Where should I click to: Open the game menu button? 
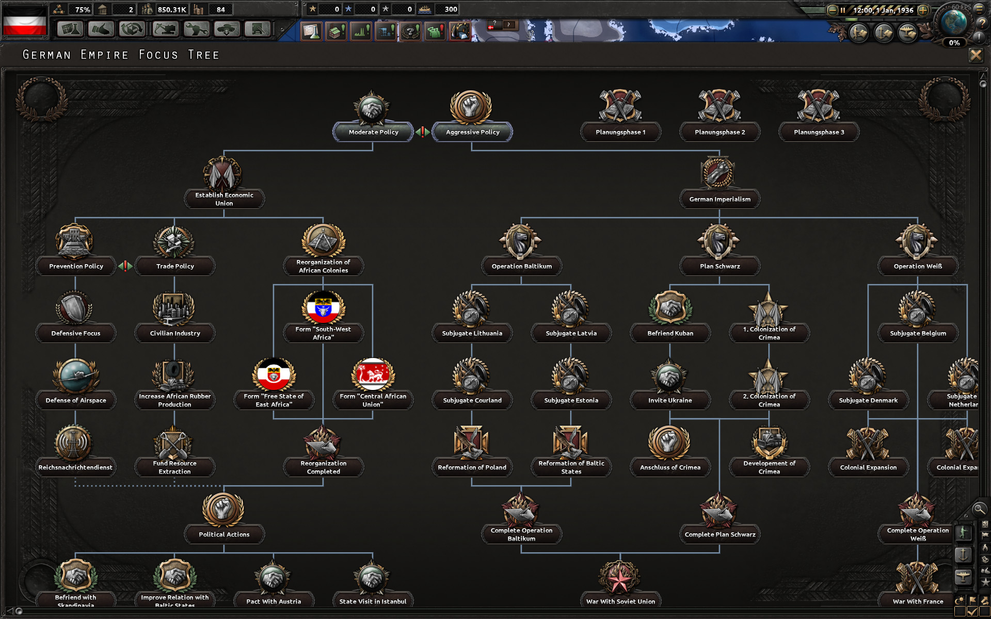tap(979, 9)
